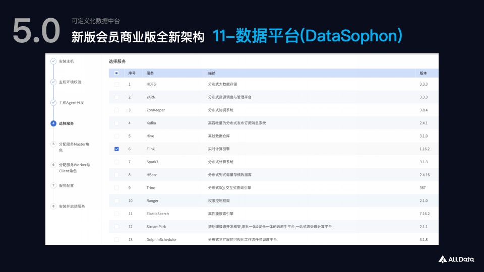
Task: Click the step 8 circle icon
Action: click(x=53, y=206)
